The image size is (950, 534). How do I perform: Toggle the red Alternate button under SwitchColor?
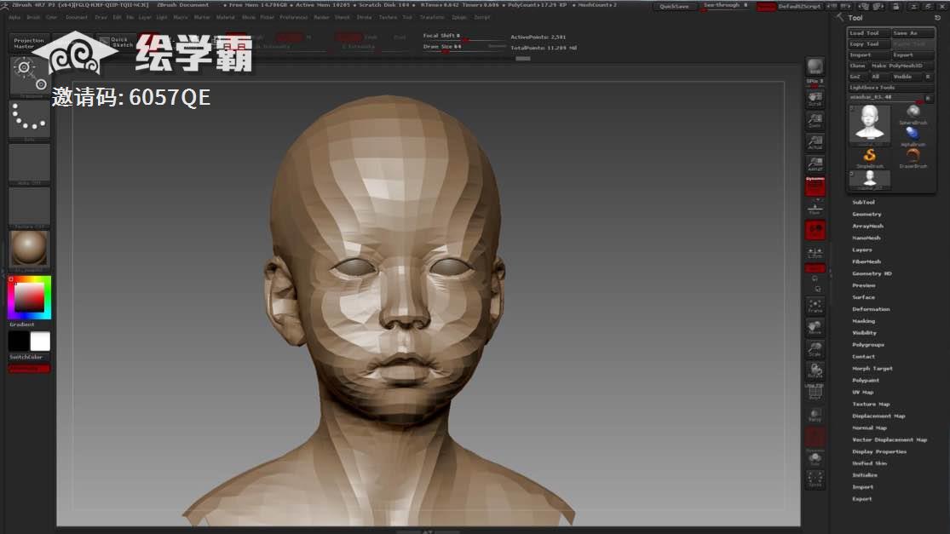[x=29, y=368]
